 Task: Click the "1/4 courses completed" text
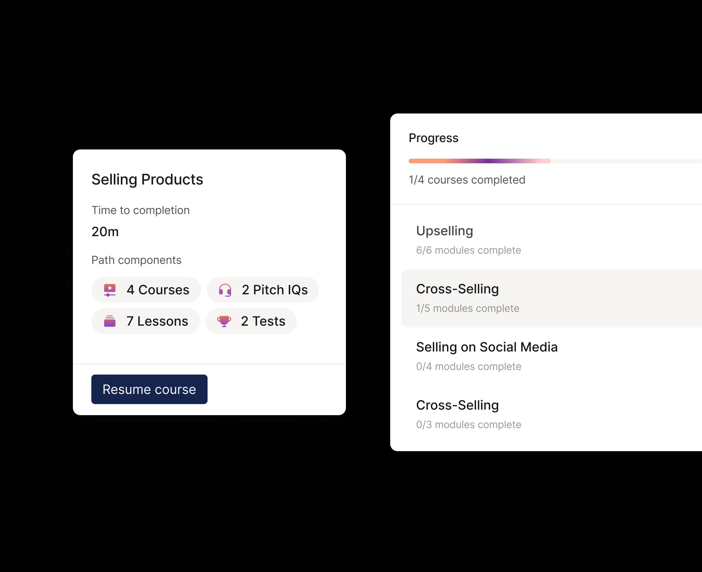coord(467,180)
